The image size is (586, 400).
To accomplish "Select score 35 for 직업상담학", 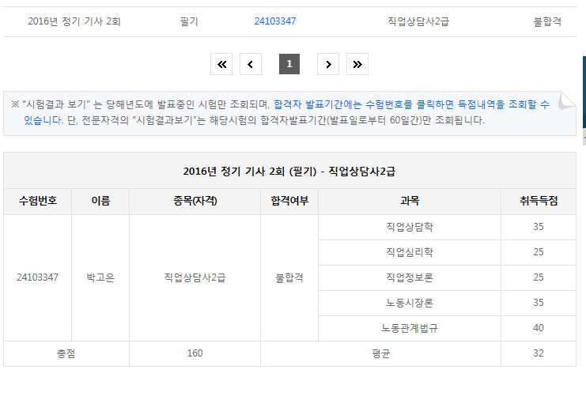I will [539, 227].
